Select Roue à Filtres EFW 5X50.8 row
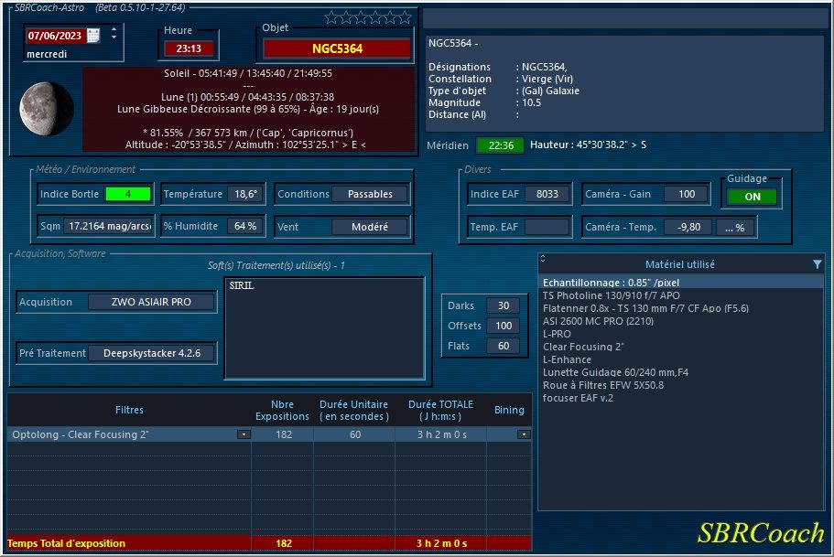The image size is (834, 557). click(x=681, y=385)
